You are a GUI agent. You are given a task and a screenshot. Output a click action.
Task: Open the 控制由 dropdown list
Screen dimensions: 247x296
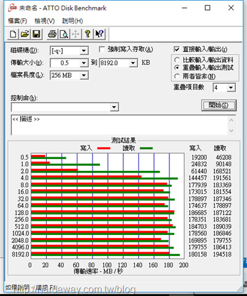click(114, 107)
